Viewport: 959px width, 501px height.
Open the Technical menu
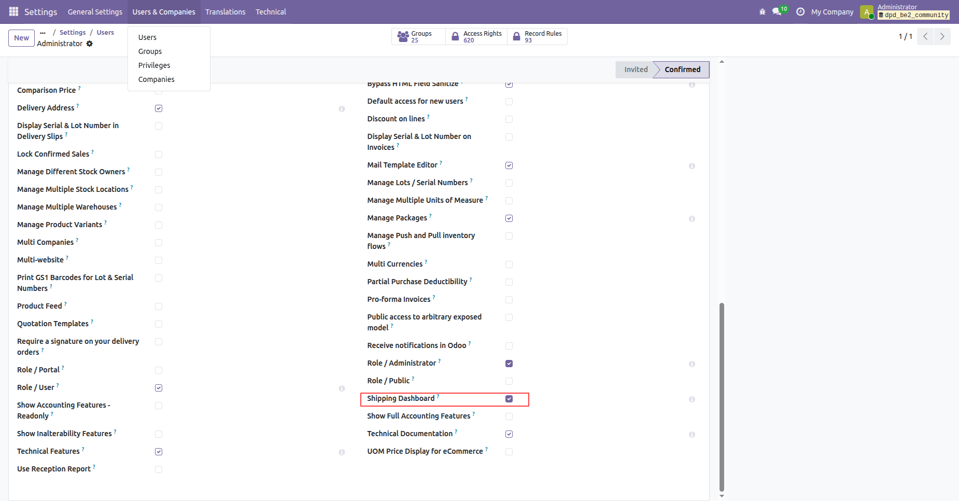(x=271, y=11)
